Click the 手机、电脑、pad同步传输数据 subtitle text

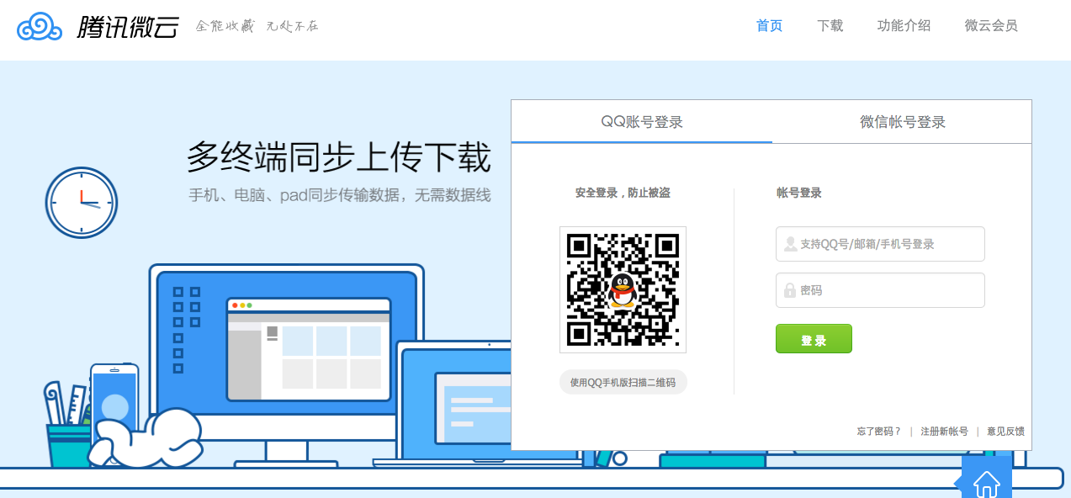coord(339,195)
